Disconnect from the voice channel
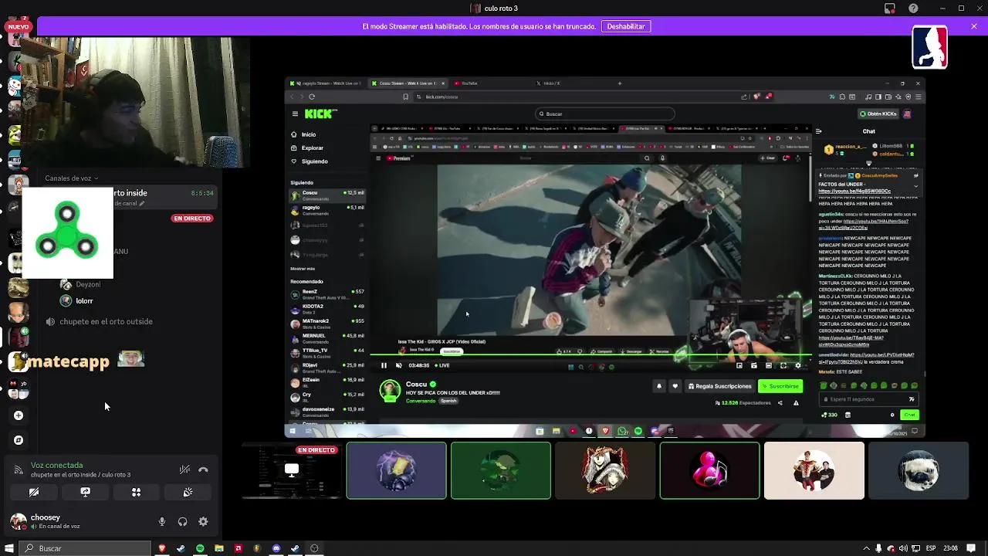The image size is (988, 556). (203, 470)
